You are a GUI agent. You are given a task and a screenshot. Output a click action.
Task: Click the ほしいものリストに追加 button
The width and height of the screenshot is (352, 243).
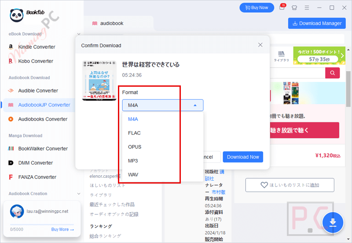click(290, 185)
